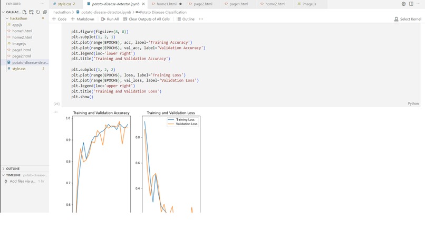Open style.css in the explorer tree

coord(18,69)
